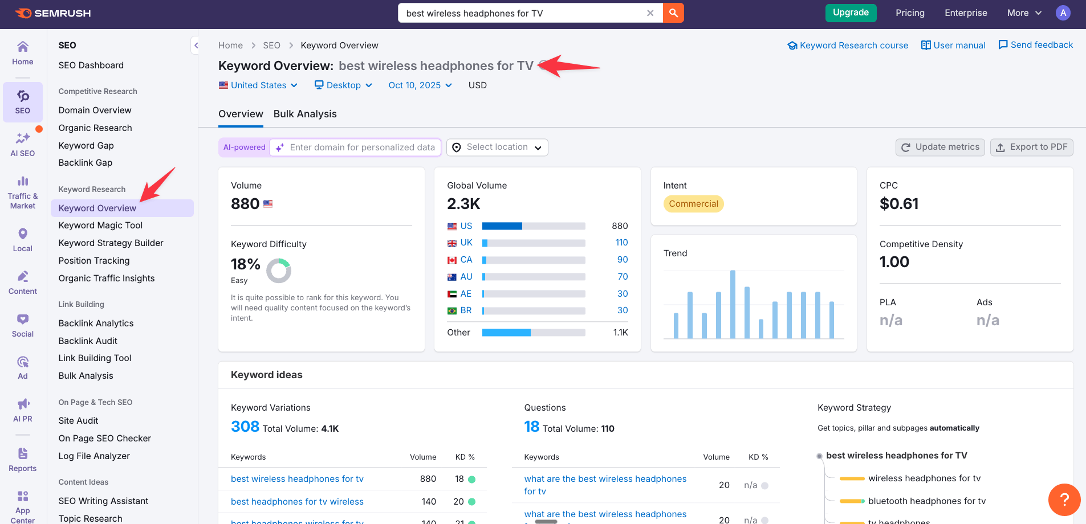This screenshot has width=1086, height=524.
Task: Open the Keyword Research course link
Action: pos(848,45)
